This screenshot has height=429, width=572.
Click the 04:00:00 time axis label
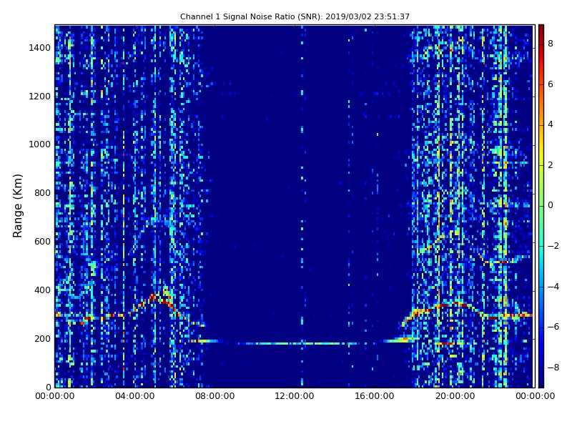coord(134,396)
